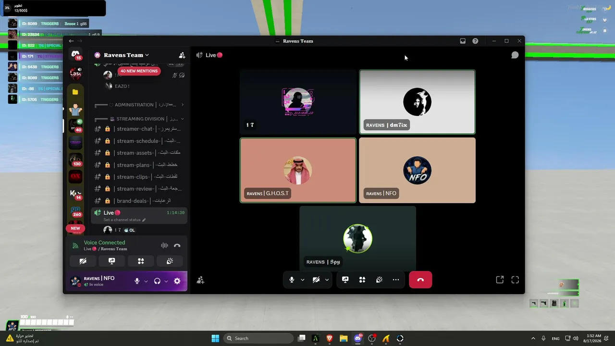Select the Live voice channel
The height and width of the screenshot is (346, 615).
tap(139, 216)
